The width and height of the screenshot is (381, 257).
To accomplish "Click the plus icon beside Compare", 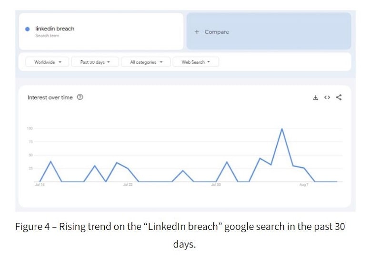I will [x=197, y=32].
